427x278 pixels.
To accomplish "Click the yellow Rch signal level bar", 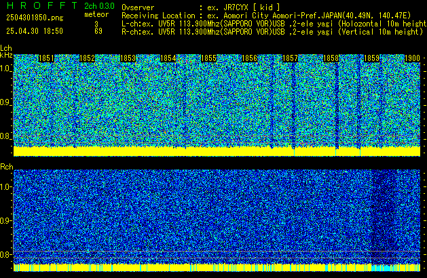I will pyautogui.click(x=217, y=268).
